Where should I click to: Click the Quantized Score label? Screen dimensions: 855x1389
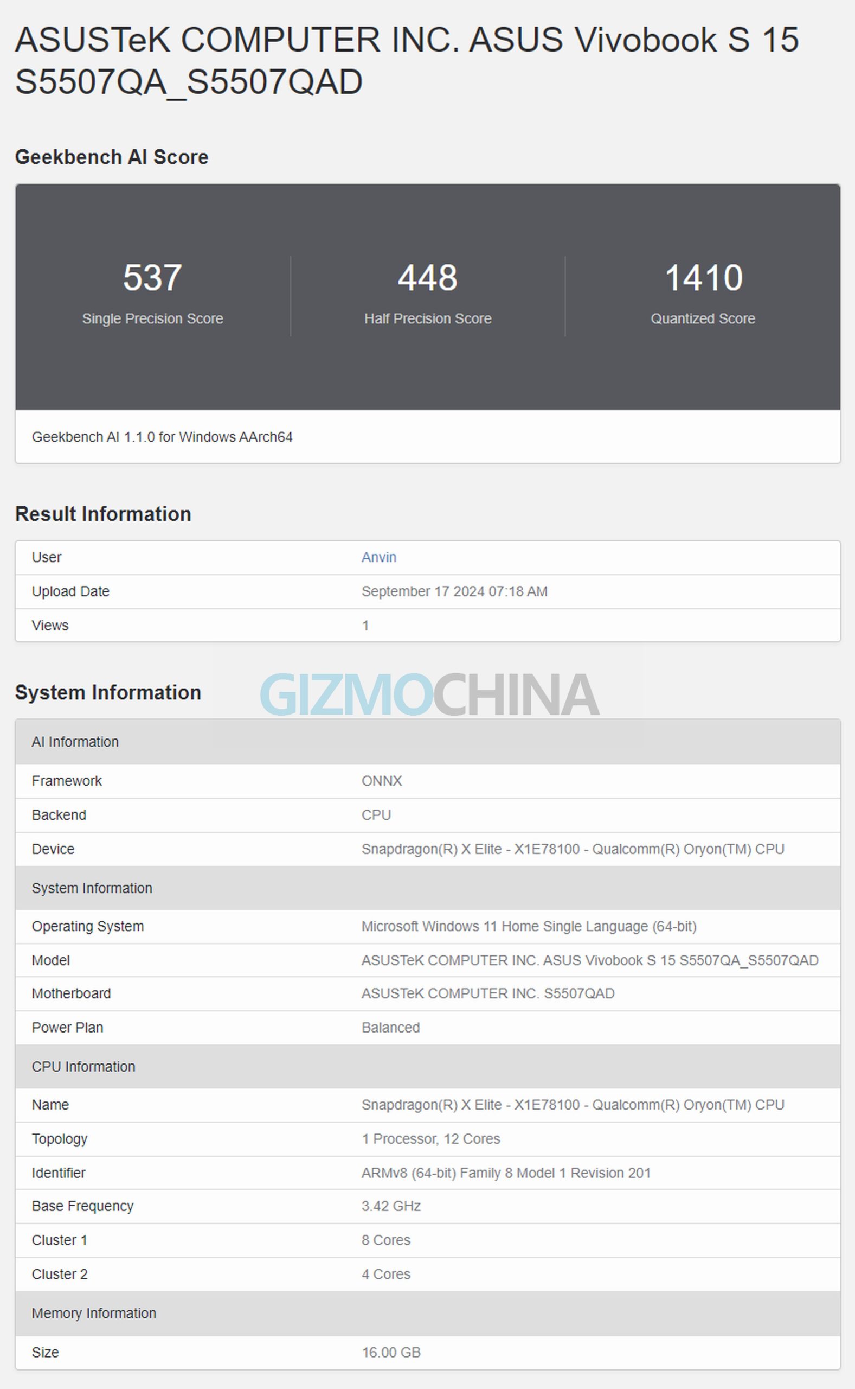[x=703, y=318]
